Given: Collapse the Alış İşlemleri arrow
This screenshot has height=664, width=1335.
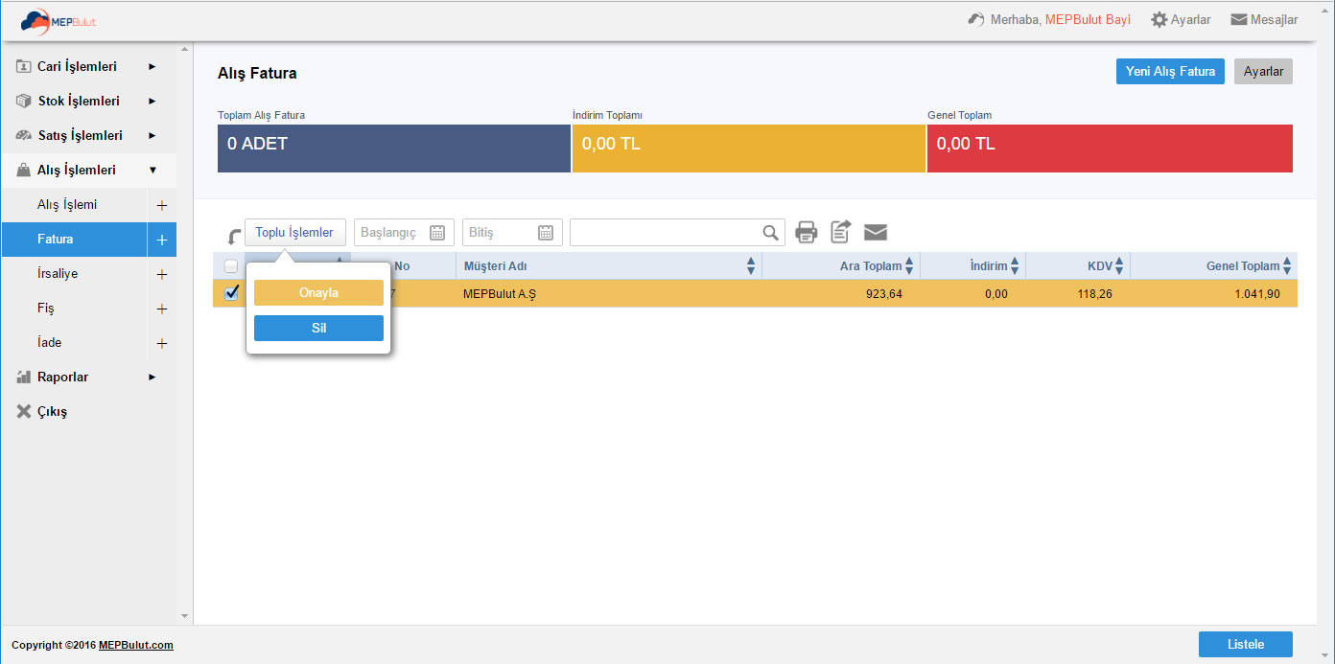Looking at the screenshot, I should 152,171.
